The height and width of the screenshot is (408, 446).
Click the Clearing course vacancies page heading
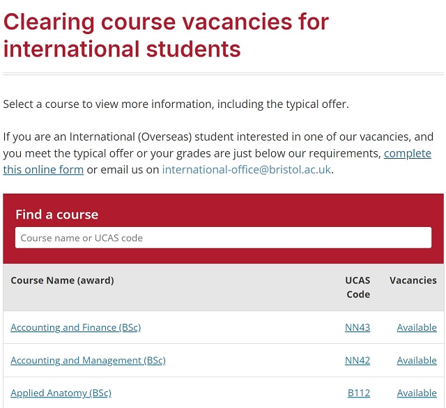(x=166, y=36)
